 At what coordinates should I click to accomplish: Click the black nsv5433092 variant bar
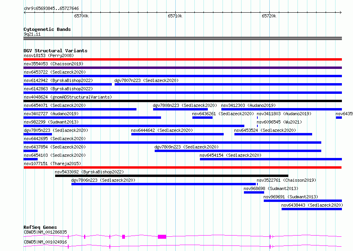[172, 176]
